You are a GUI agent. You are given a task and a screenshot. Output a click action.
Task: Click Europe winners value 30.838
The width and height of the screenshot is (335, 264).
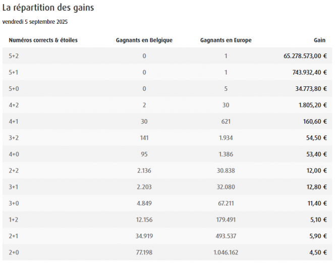coord(226,171)
